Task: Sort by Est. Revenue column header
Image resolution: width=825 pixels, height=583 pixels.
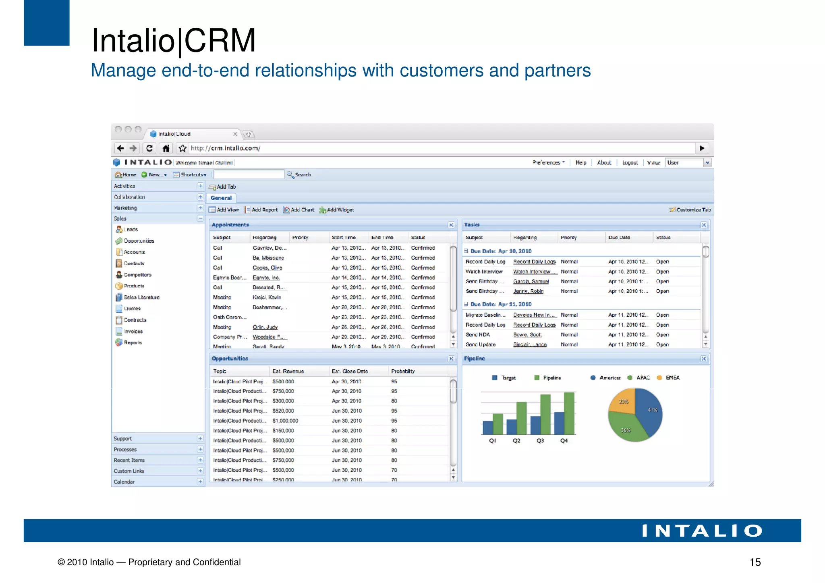Action: (299, 371)
